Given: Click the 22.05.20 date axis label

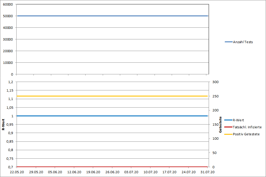Looking at the screenshot, I should pyautogui.click(x=17, y=172).
